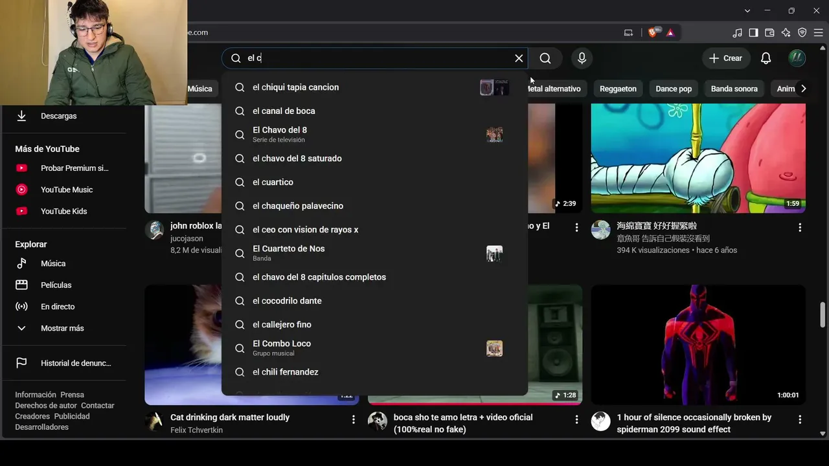
Task: Select suggestion el callejero fino
Action: [374, 324]
